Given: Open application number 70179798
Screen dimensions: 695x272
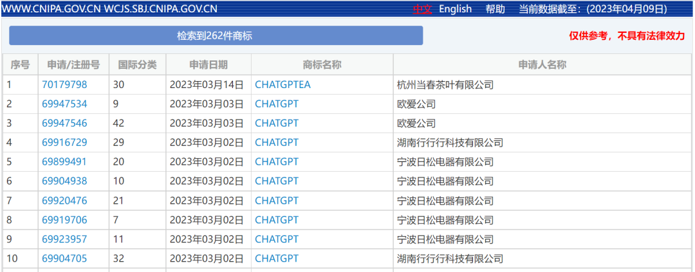Looking at the screenshot, I should pyautogui.click(x=64, y=85).
